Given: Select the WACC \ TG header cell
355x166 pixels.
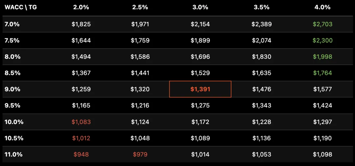Looking at the screenshot, I should 21,7.
